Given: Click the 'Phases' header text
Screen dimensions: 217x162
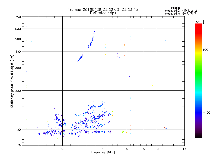Looking at the screenshot, I should [x=175, y=8].
